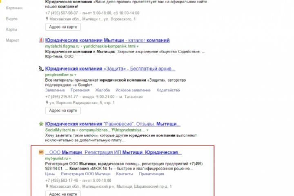294x196 pixels.
Task: Open the Исковое заявление sitelink
Action: [x=133, y=90]
